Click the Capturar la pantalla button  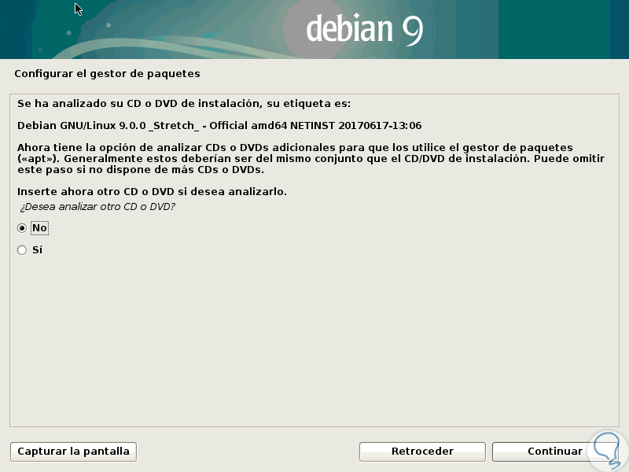coord(73,452)
